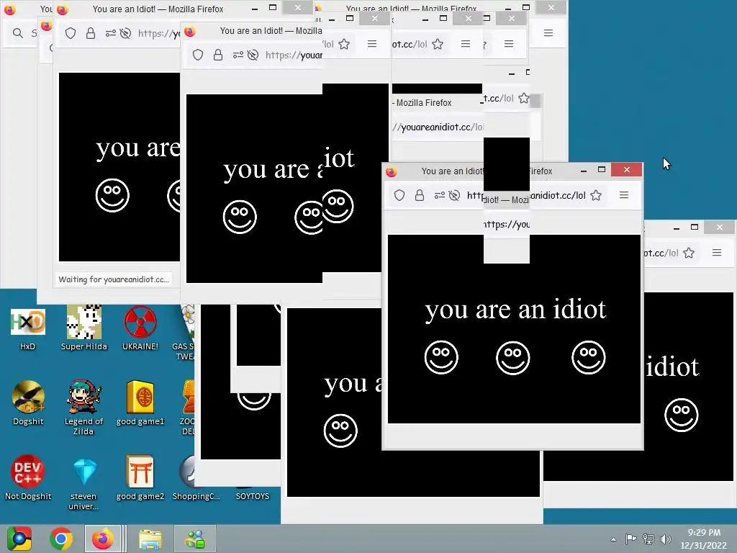737x553 pixels.
Task: Open the Dogshit desktop shortcut
Action: (x=28, y=403)
